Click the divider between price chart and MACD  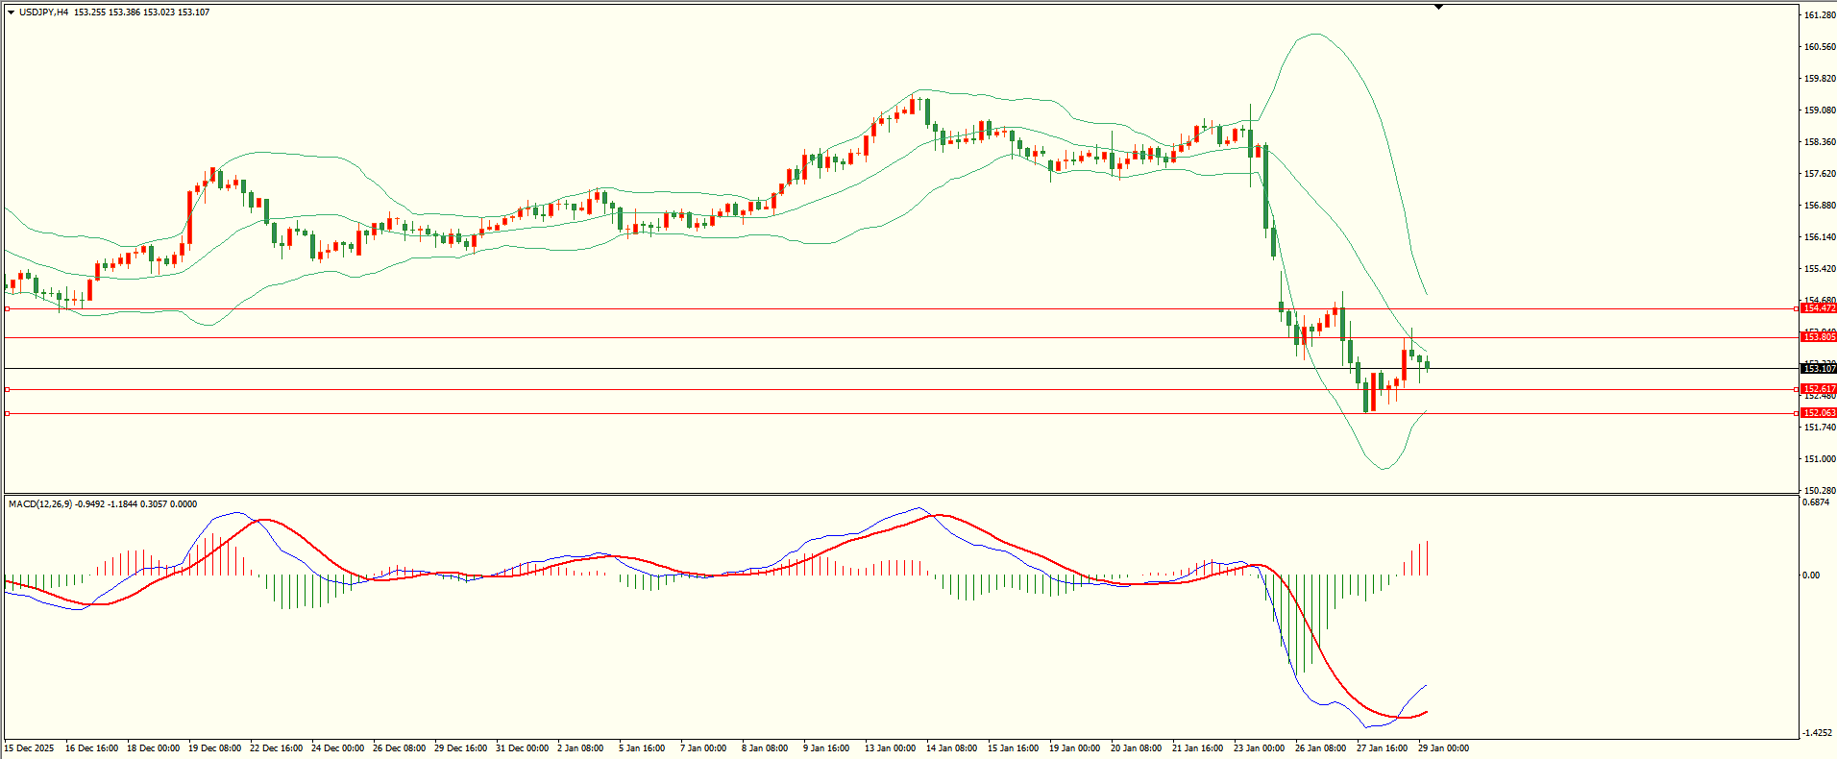coord(899,495)
